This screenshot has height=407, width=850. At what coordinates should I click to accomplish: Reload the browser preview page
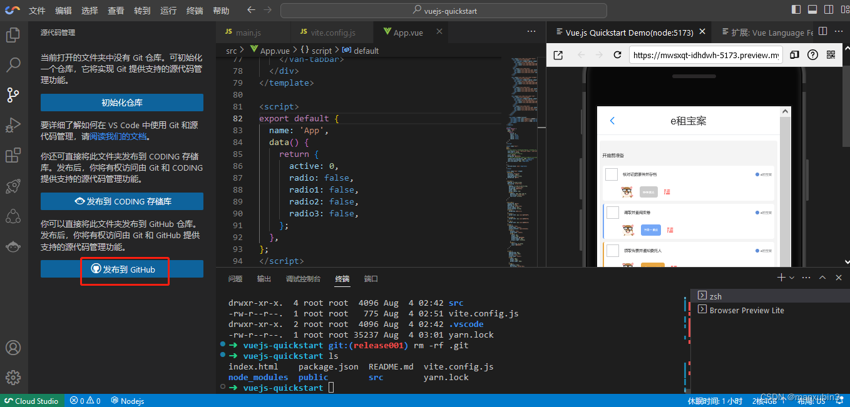(x=617, y=55)
